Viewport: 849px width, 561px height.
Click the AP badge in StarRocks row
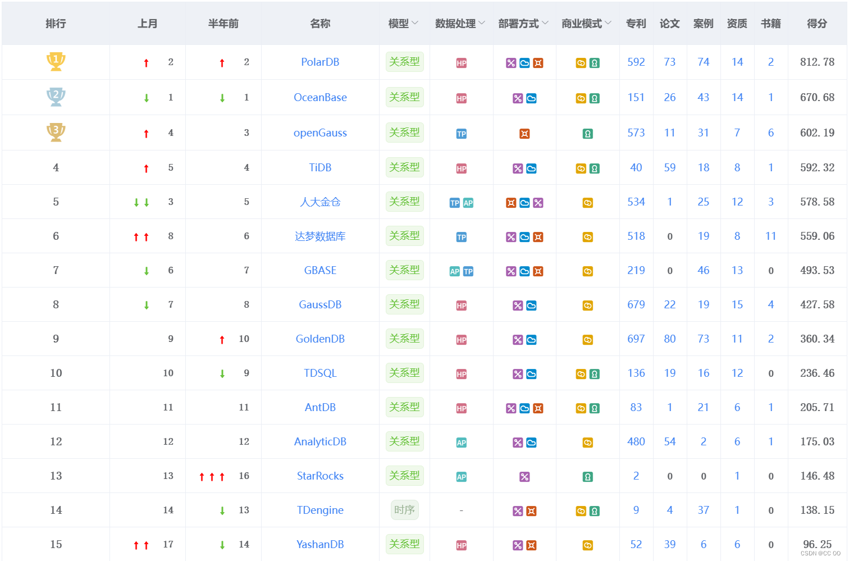click(462, 477)
